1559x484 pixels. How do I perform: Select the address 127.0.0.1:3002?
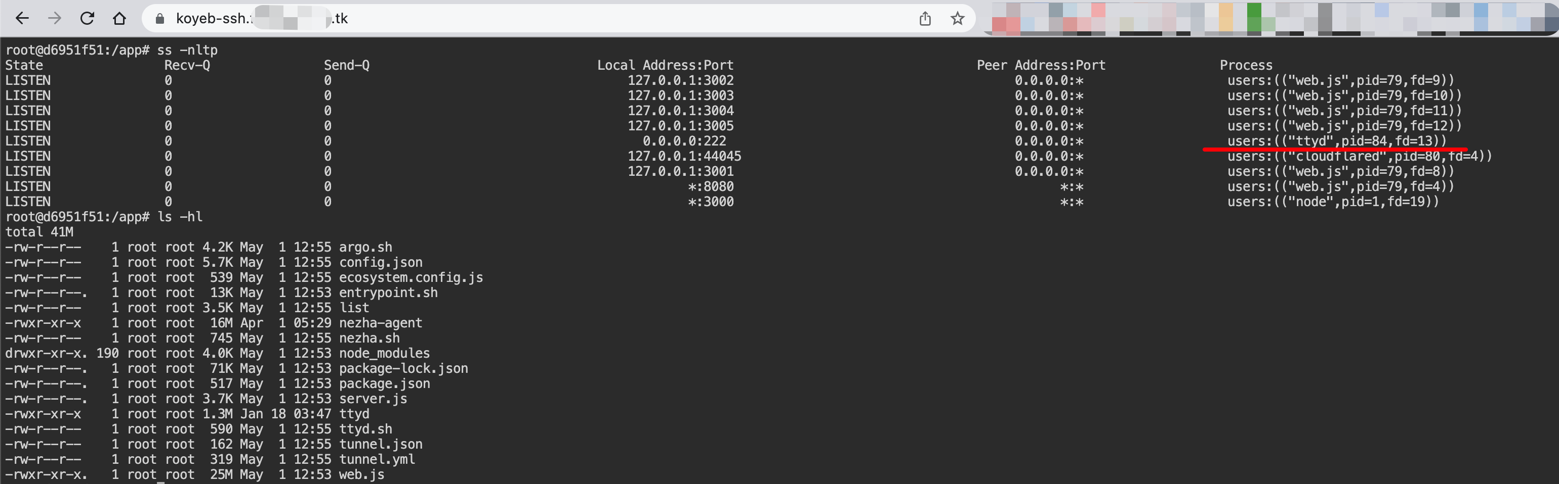pyautogui.click(x=680, y=80)
